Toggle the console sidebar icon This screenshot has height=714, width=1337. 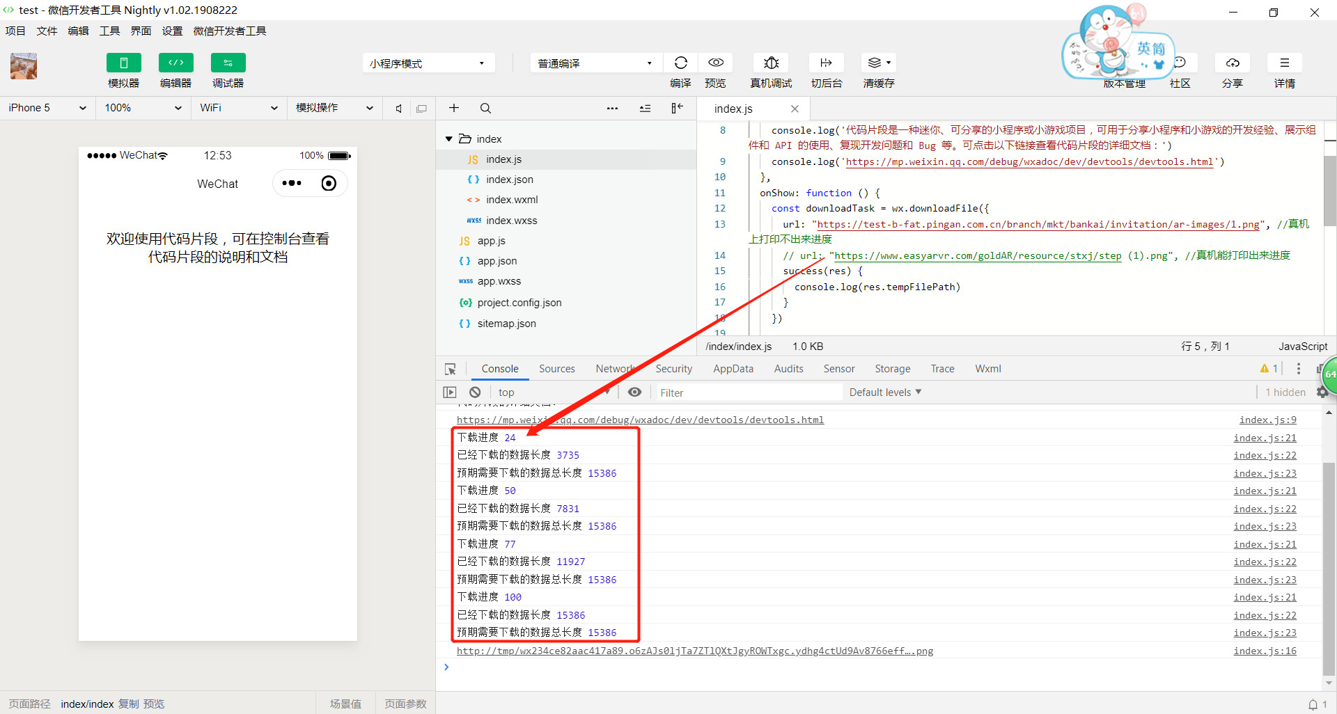[x=450, y=392]
